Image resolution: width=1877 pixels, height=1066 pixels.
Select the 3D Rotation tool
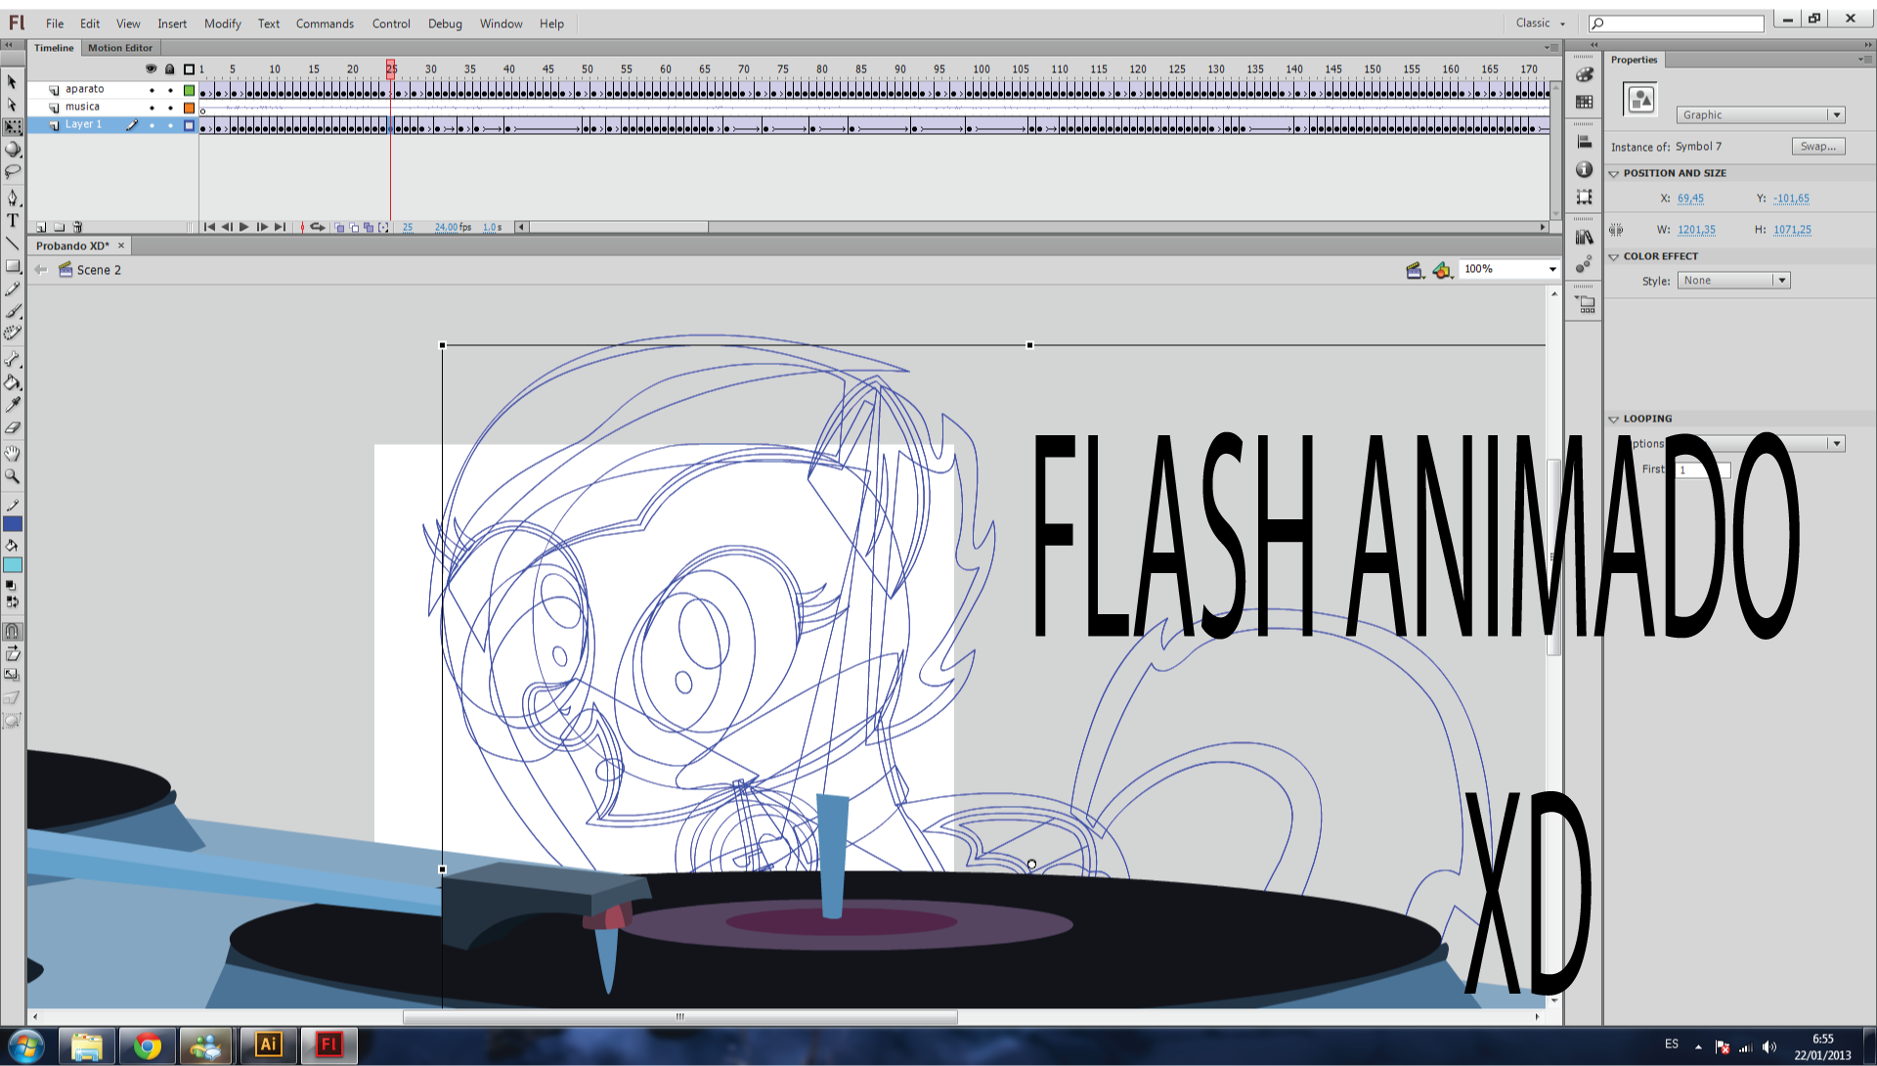pyautogui.click(x=12, y=150)
